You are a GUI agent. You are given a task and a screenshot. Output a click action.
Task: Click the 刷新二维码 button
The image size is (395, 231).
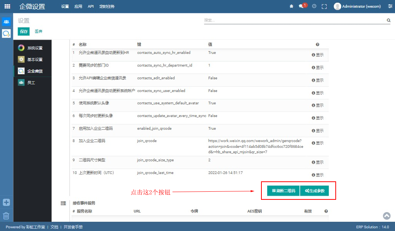[283, 191]
